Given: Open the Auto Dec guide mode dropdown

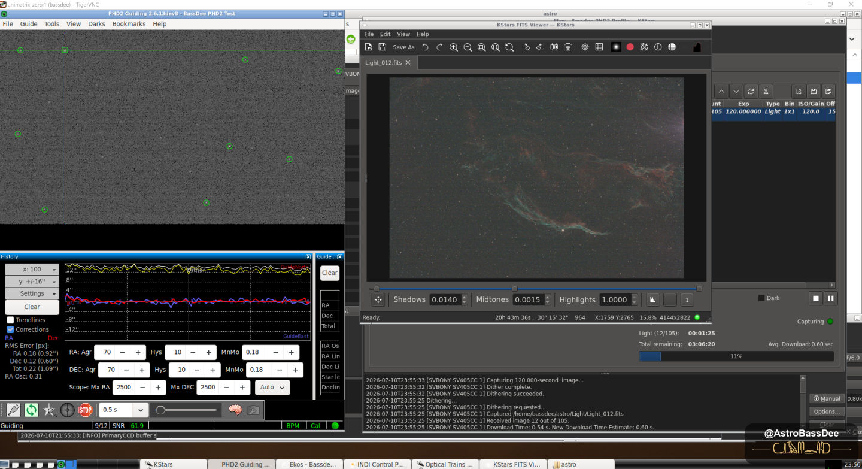Looking at the screenshot, I should 272,388.
